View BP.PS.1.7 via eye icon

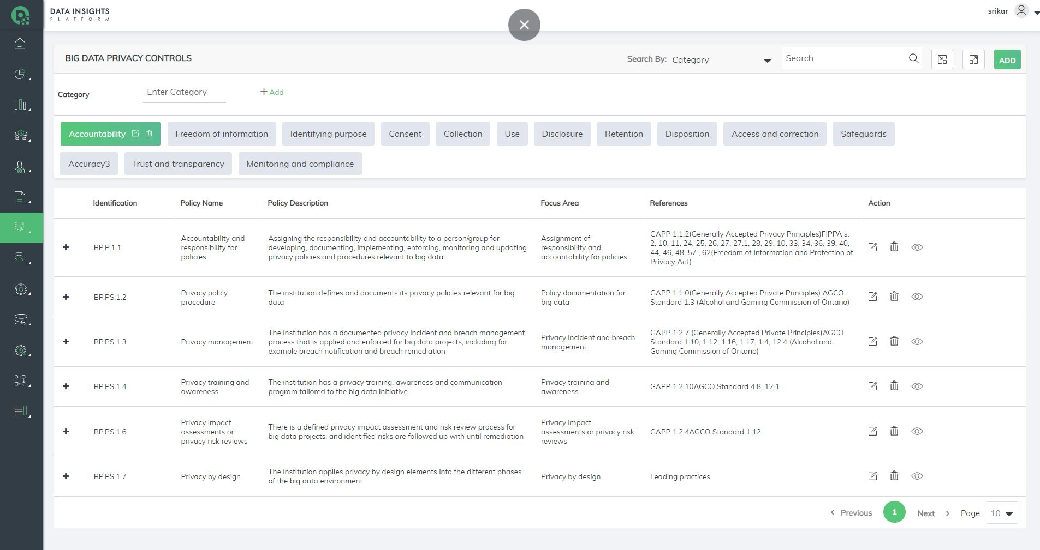(917, 476)
